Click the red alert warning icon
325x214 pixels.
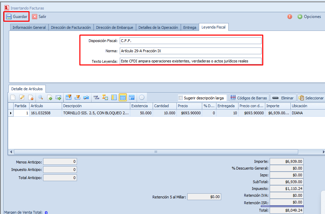click(290, 17)
